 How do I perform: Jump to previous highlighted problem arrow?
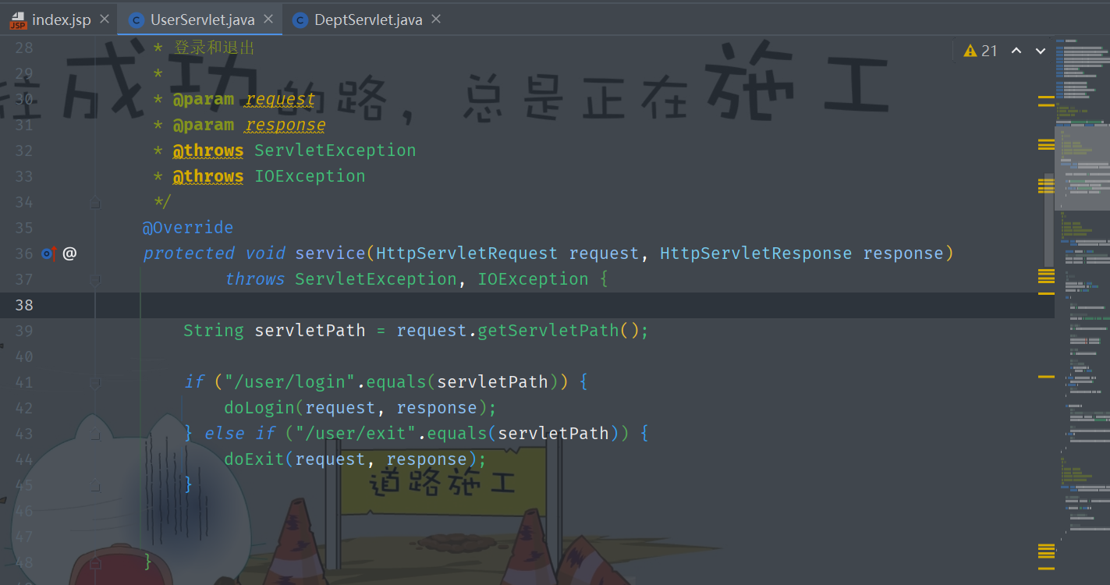pos(1016,51)
